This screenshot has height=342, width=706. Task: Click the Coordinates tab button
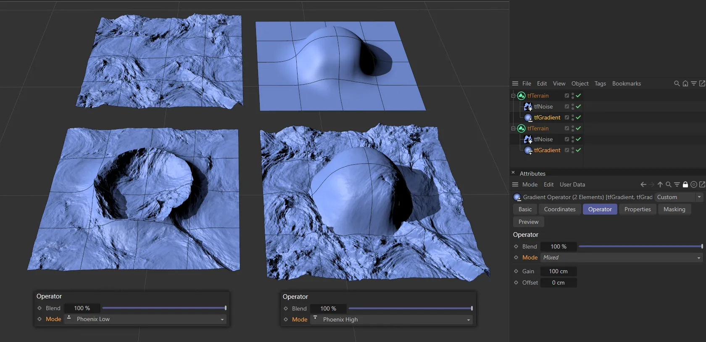click(560, 209)
